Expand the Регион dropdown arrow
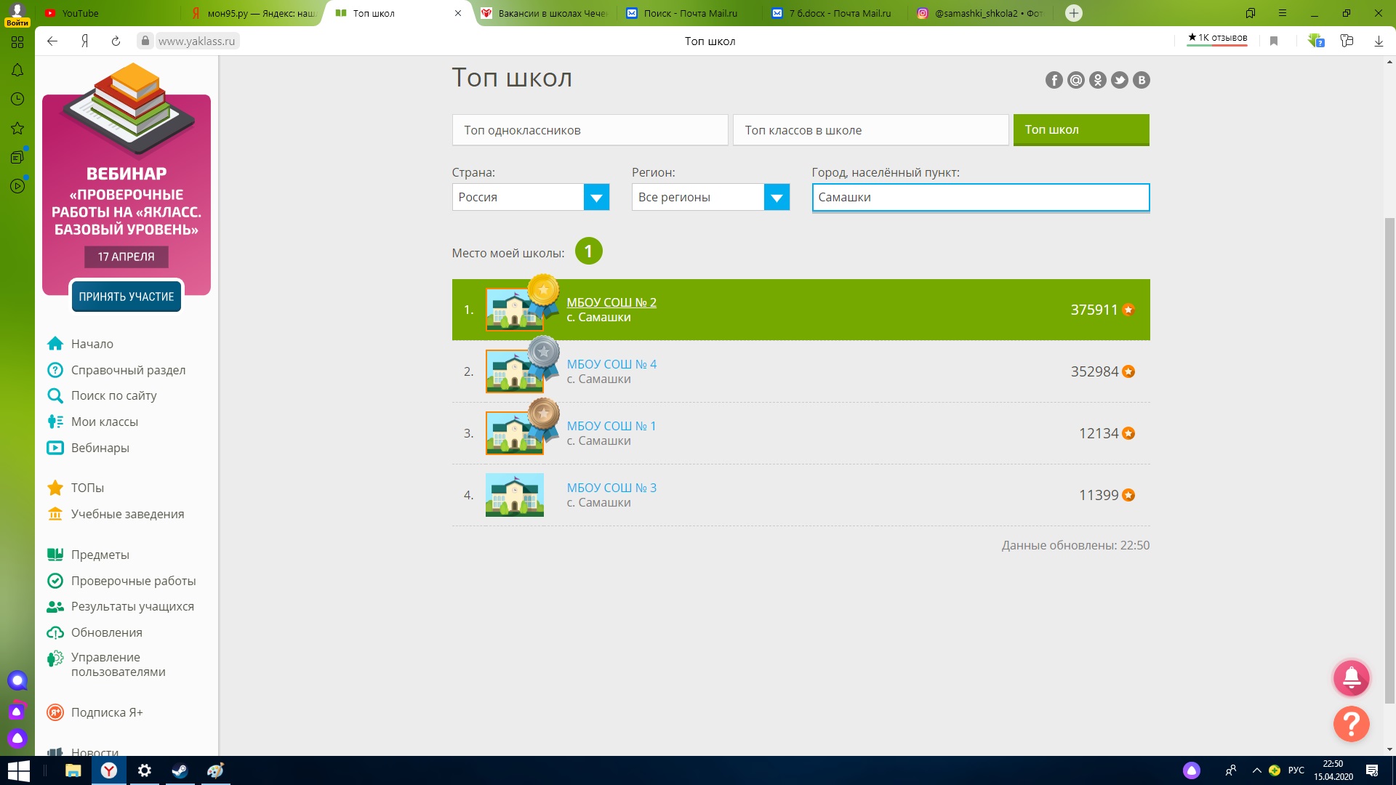1396x785 pixels. pos(776,198)
